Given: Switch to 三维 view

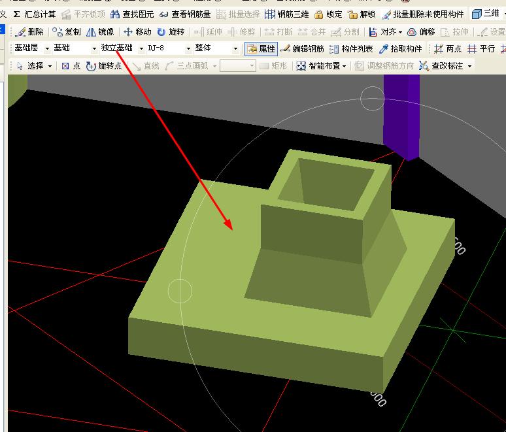Looking at the screenshot, I should tap(485, 14).
